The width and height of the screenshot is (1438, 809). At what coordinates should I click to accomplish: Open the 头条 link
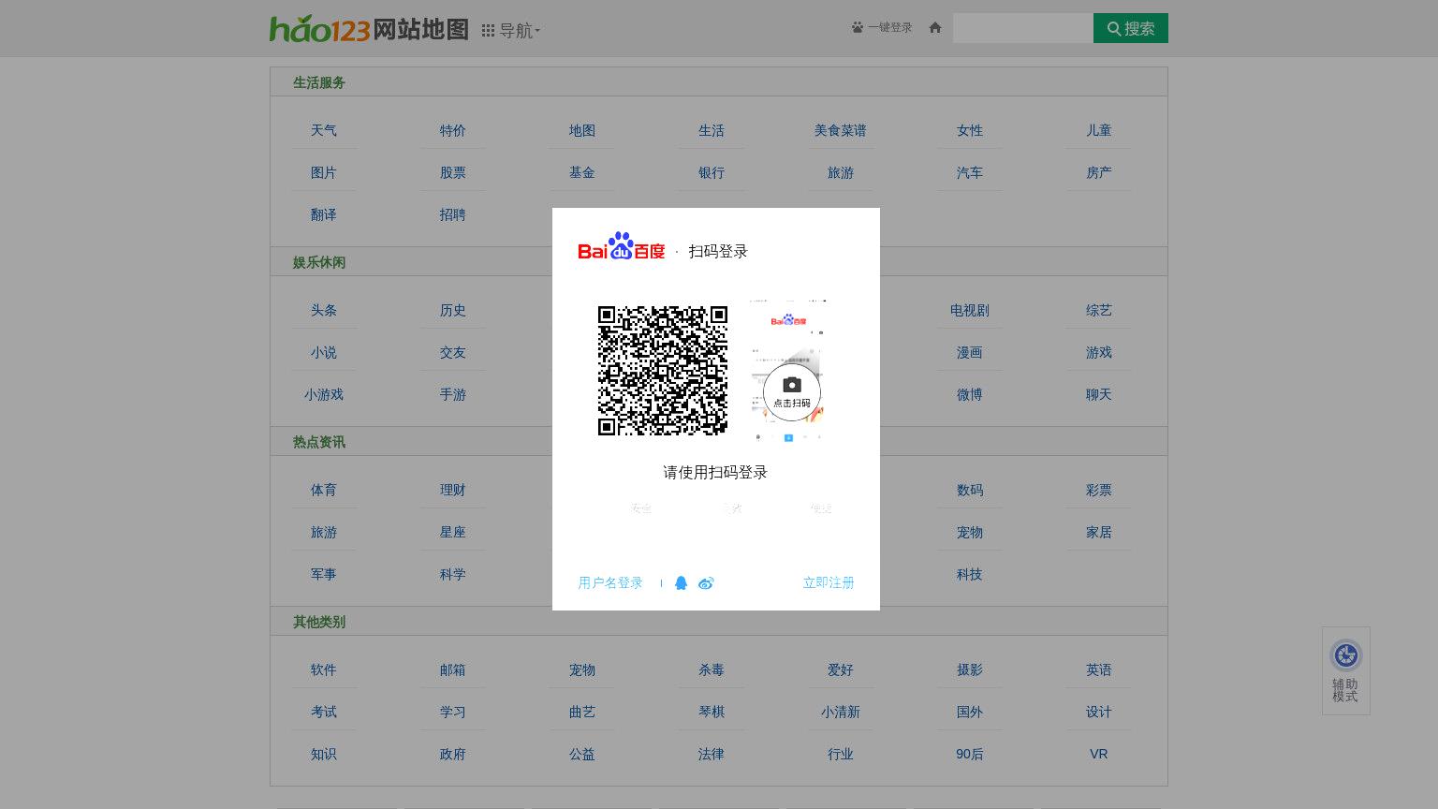click(x=324, y=310)
